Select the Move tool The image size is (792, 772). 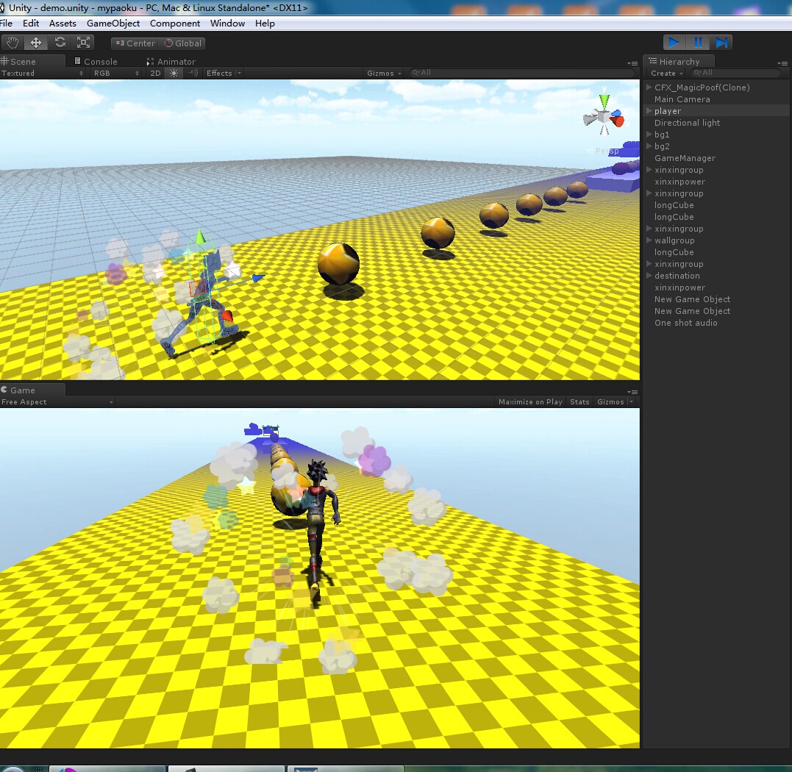[35, 42]
